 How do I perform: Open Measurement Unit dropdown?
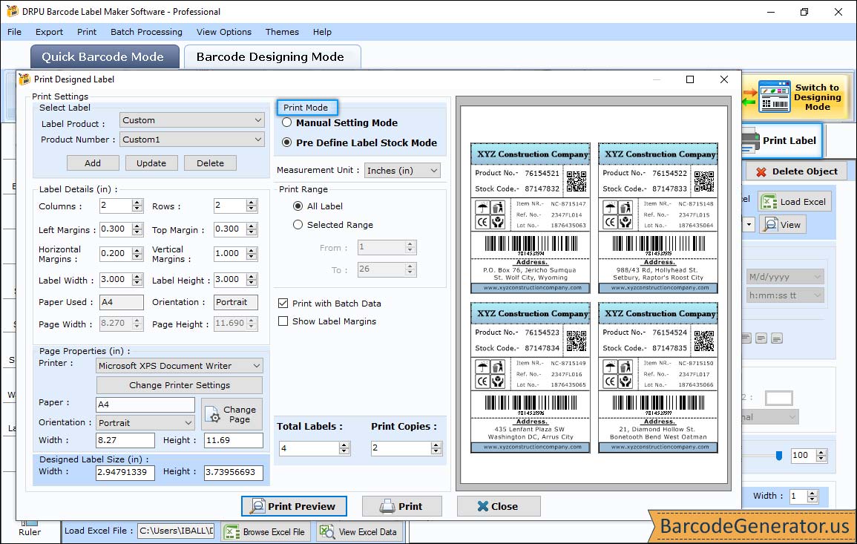(402, 171)
